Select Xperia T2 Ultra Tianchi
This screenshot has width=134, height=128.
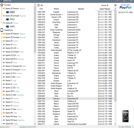pyautogui.click(x=14, y=109)
